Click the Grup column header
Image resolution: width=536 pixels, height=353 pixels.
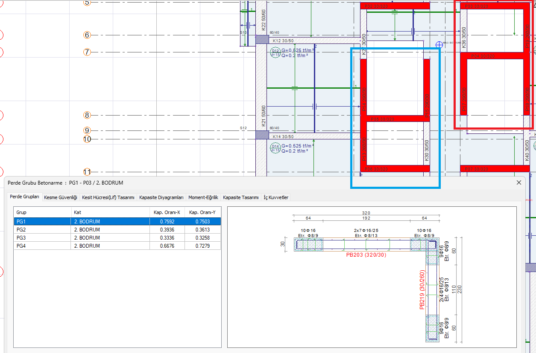tap(43, 212)
